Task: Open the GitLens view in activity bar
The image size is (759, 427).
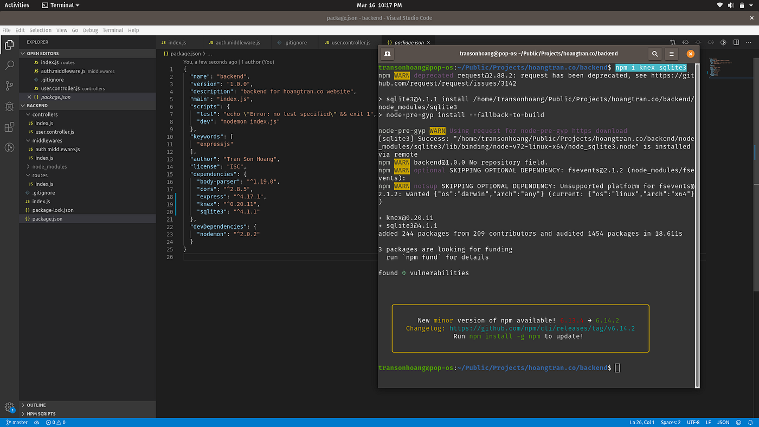Action: tap(9, 147)
